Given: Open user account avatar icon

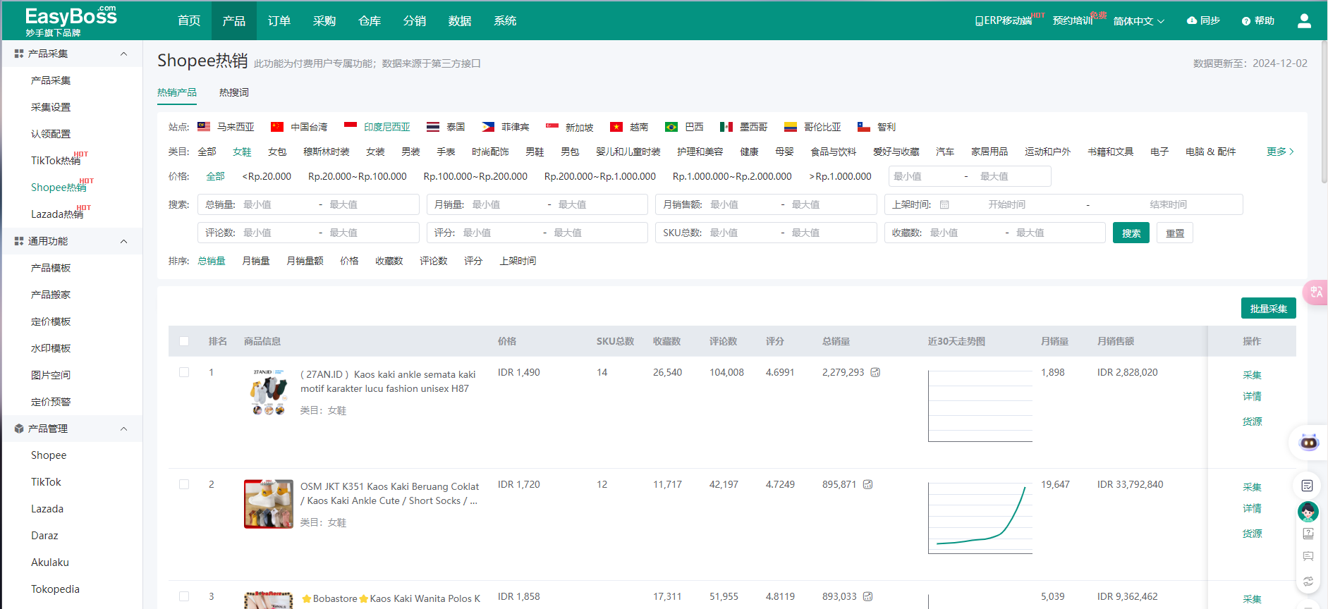Looking at the screenshot, I should pos(1304,21).
